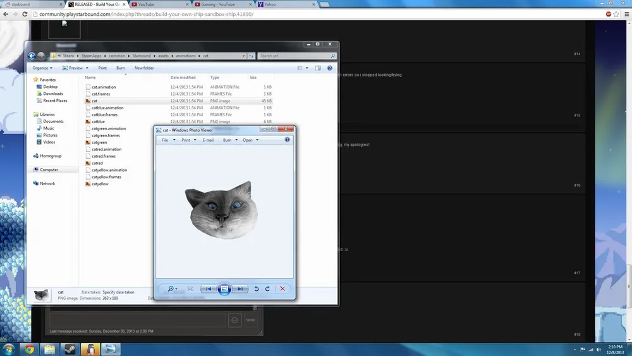632x356 pixels.
Task: Open Photo Viewer help icon
Action: [x=288, y=140]
